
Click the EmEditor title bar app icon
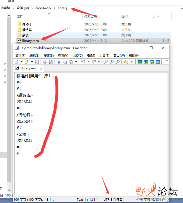17,48
